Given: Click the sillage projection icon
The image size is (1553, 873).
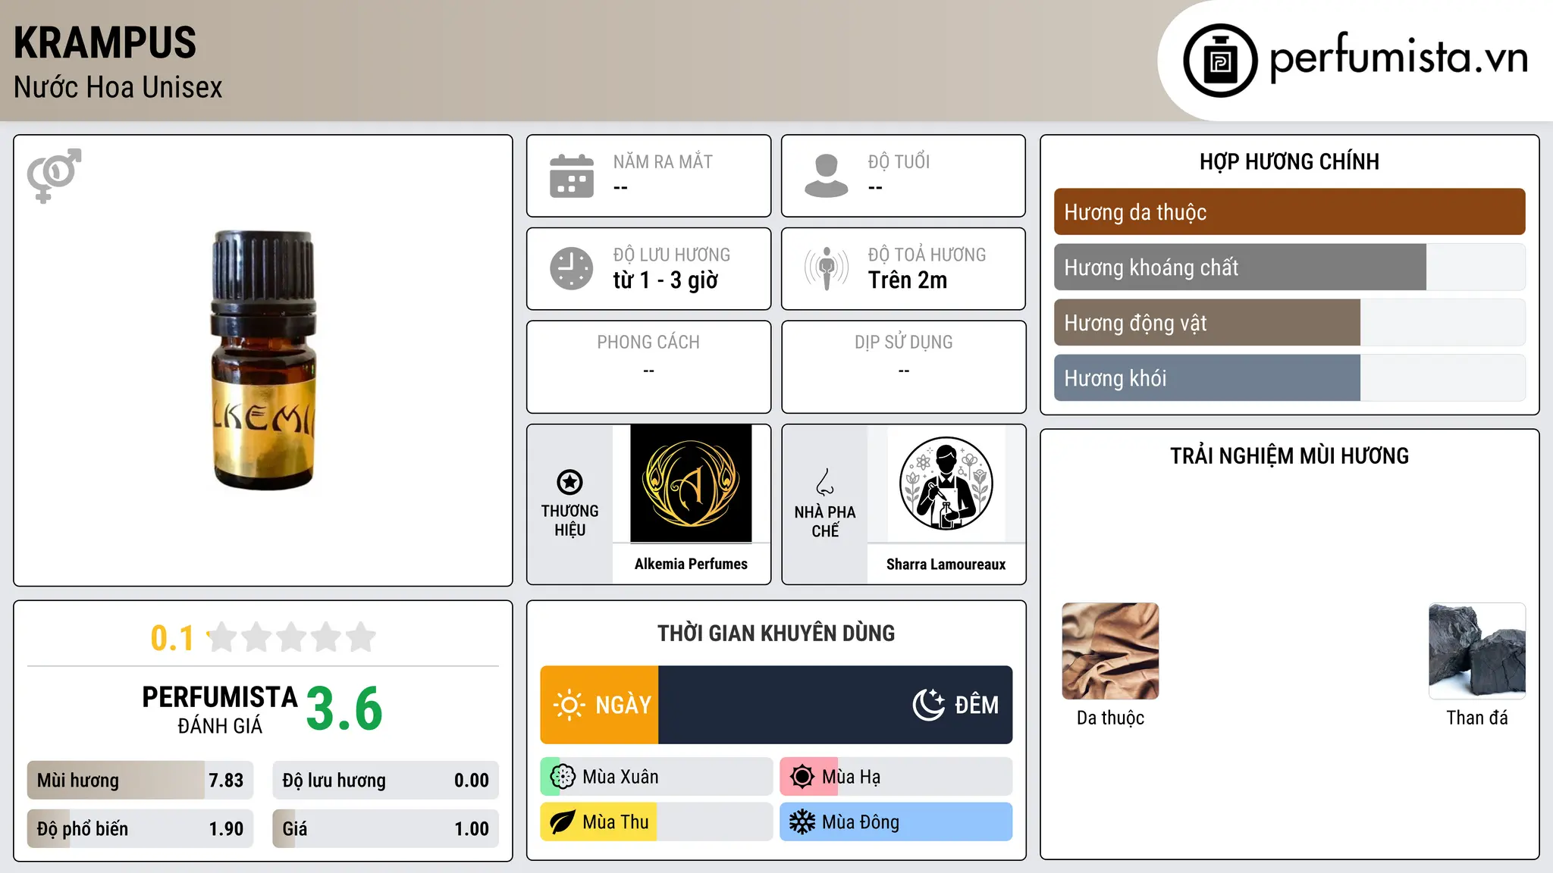Looking at the screenshot, I should pos(827,268).
